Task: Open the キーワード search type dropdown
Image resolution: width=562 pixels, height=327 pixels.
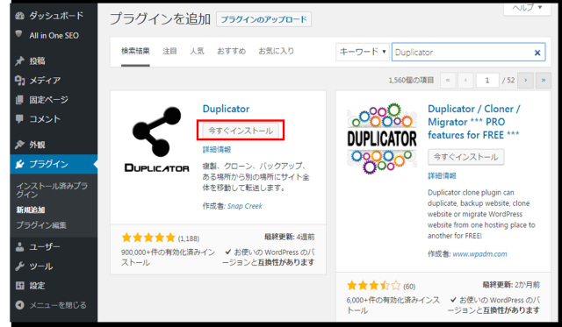Action: coord(363,52)
